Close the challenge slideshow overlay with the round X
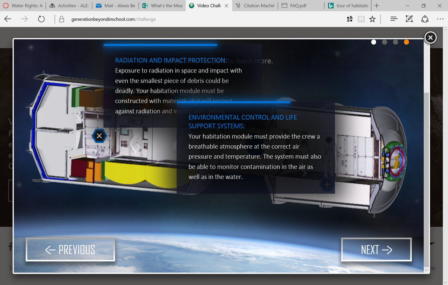This screenshot has width=448, height=285. click(x=430, y=37)
